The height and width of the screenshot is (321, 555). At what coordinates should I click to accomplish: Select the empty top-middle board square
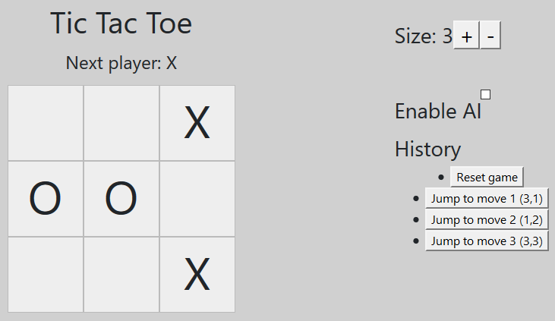[121, 123]
